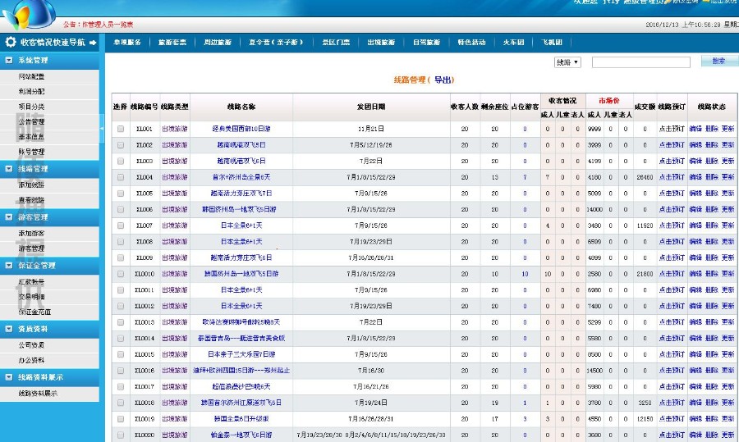Collapse the sidebar using the side handle
Image resolution: width=739 pixels, height=442 pixels.
[x=102, y=128]
